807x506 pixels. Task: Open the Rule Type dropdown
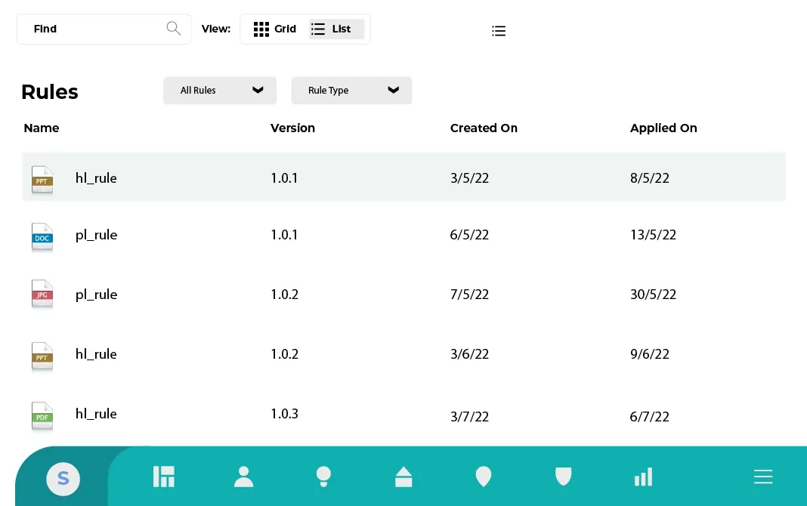pos(351,91)
